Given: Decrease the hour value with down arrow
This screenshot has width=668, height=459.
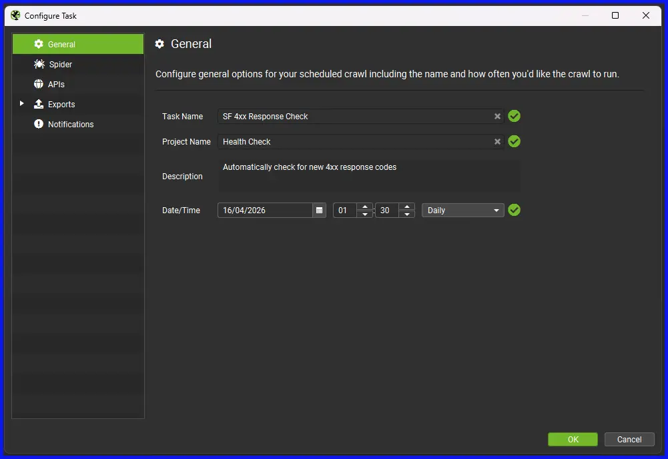Looking at the screenshot, I should tap(364, 214).
